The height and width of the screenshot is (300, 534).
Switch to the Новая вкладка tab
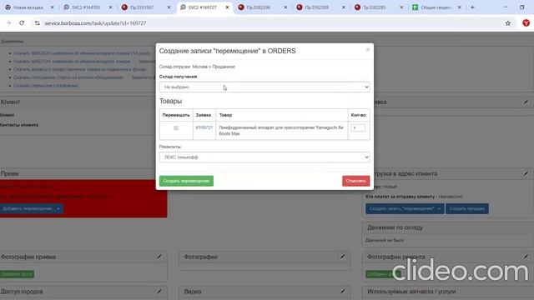pyautogui.click(x=28, y=7)
